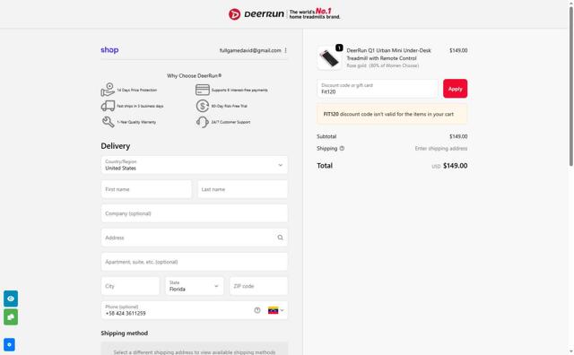Click the green chat extension icon

[11, 317]
